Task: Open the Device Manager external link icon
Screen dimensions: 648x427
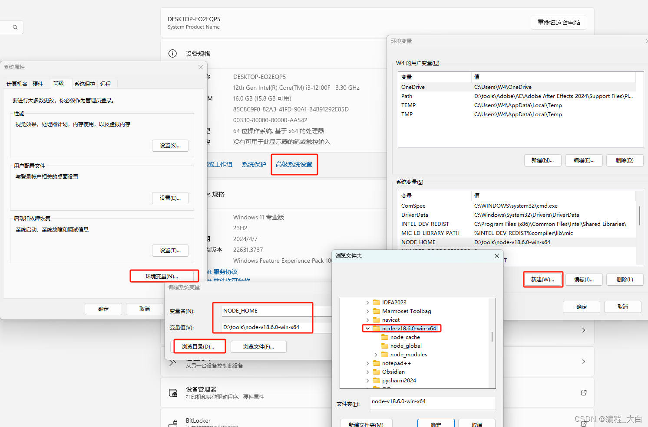Action: click(584, 393)
